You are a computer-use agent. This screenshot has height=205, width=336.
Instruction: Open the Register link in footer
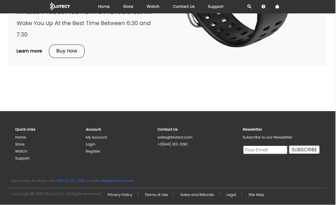click(x=93, y=151)
